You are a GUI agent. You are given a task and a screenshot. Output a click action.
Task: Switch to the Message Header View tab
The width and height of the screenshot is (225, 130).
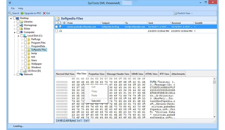coord(118,74)
